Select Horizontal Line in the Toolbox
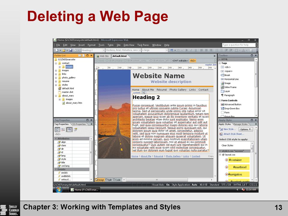 [229, 79]
